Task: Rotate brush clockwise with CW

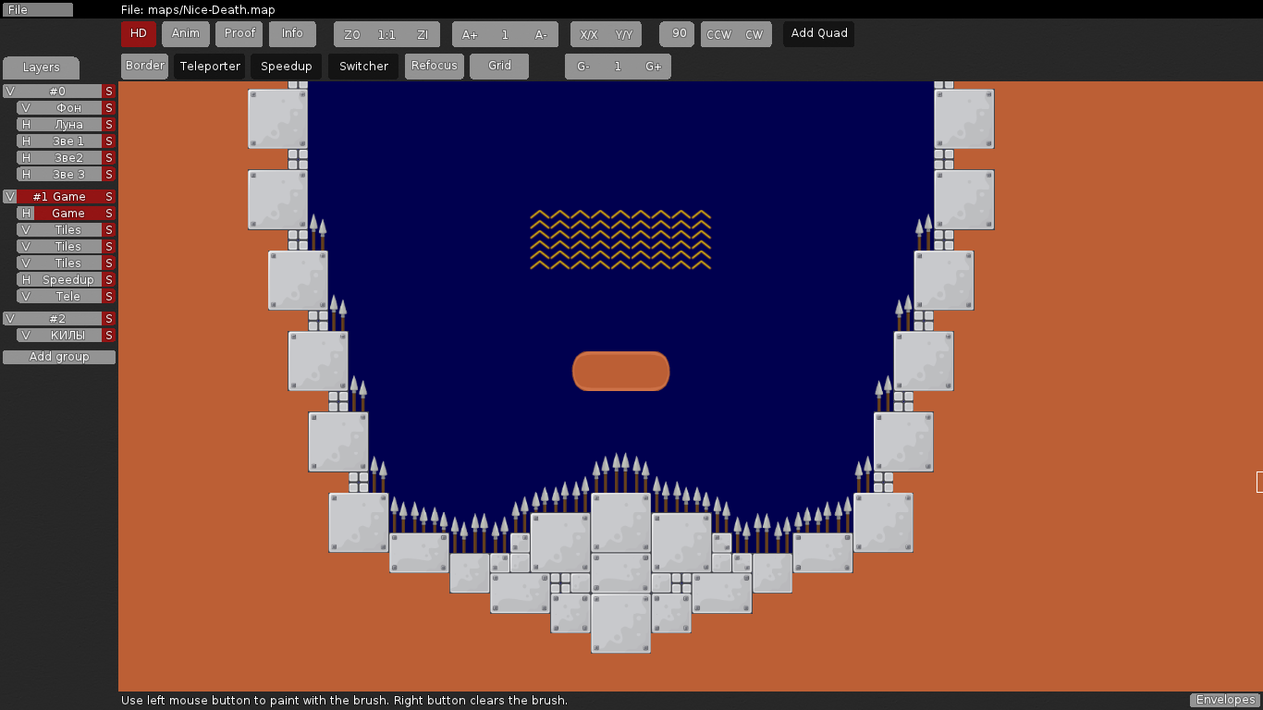Action: 754,34
